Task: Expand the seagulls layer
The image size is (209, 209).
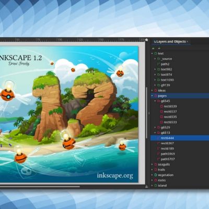Action: 152,165
